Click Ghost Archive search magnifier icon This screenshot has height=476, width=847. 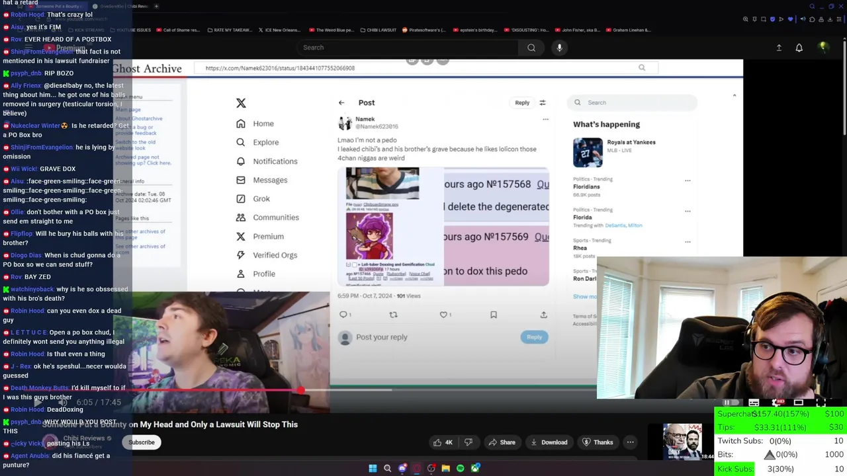[642, 67]
